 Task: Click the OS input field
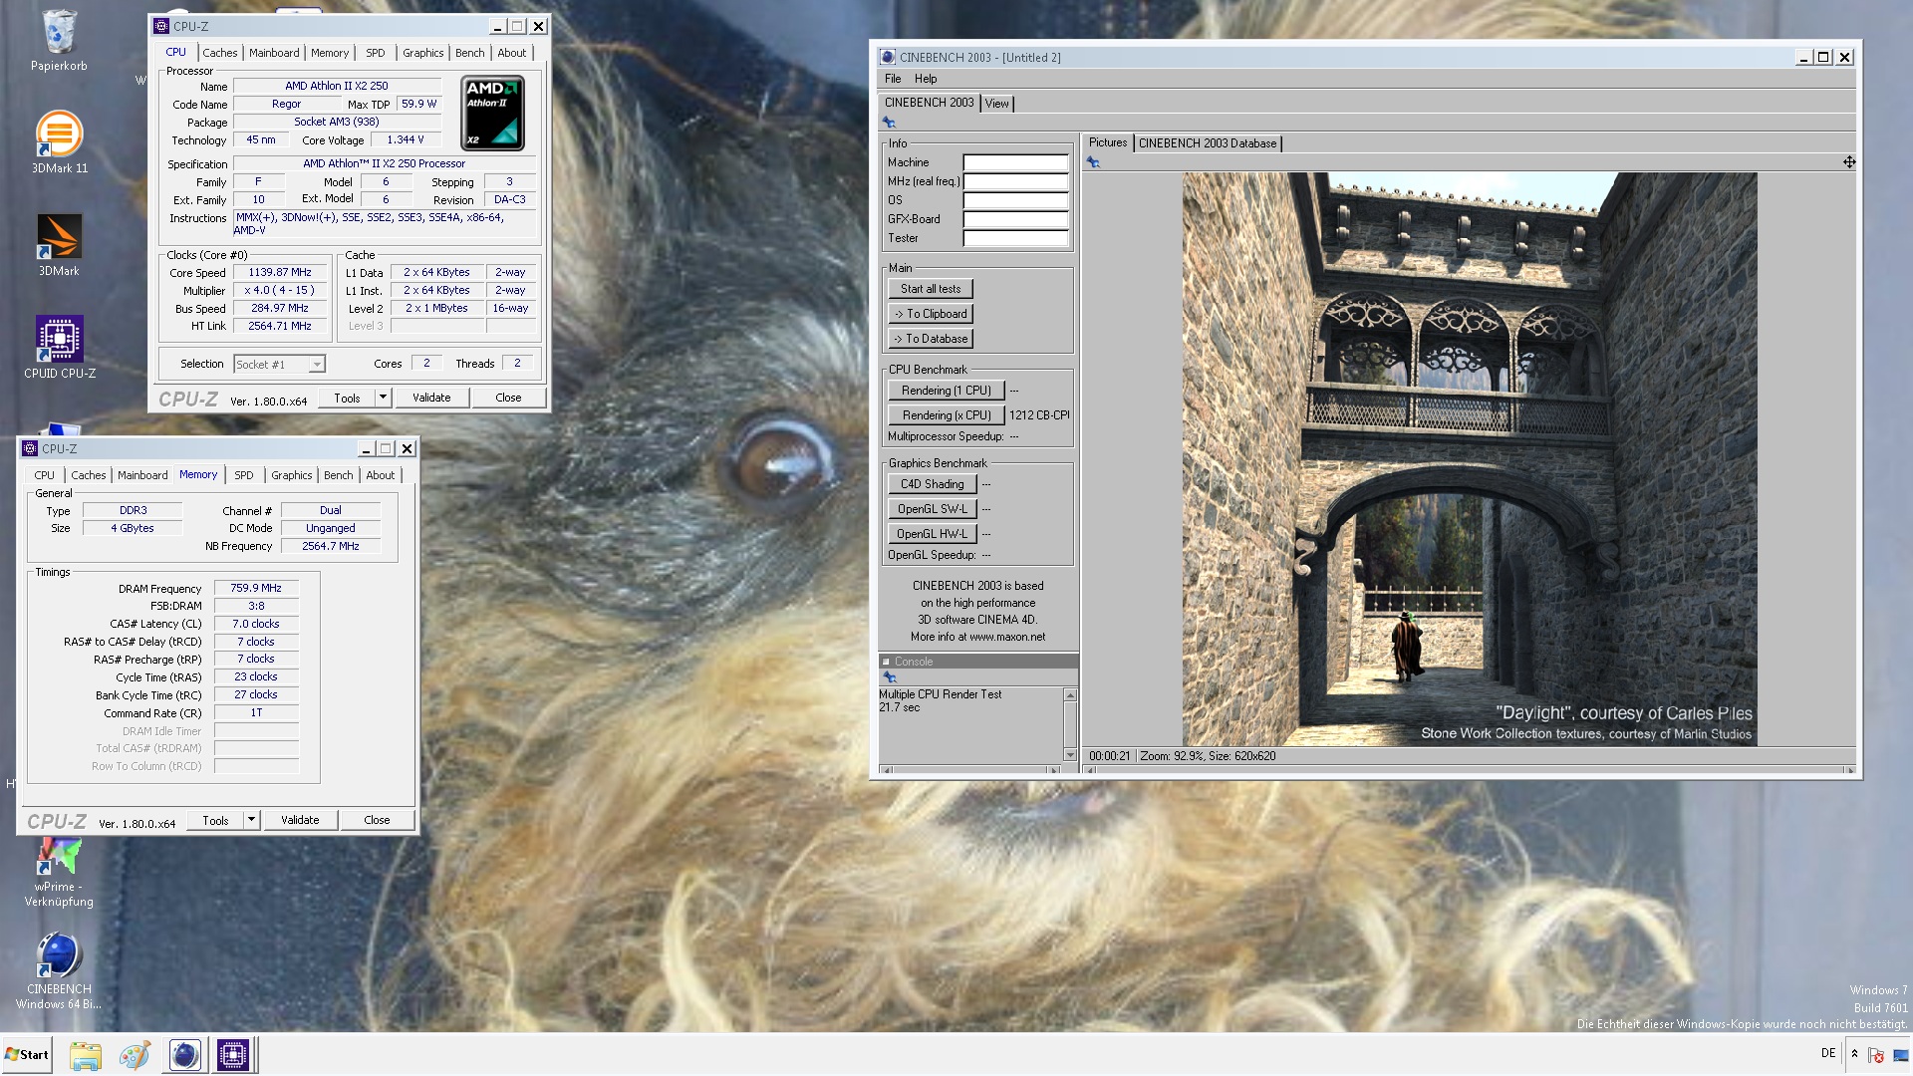click(x=1015, y=200)
